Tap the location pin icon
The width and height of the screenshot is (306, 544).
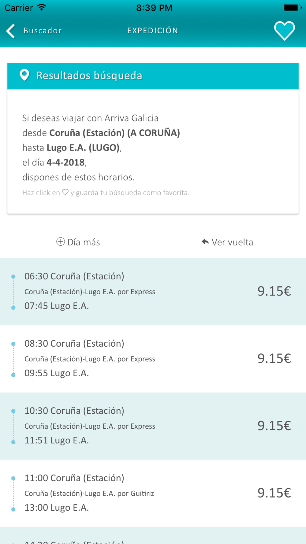[x=24, y=75]
